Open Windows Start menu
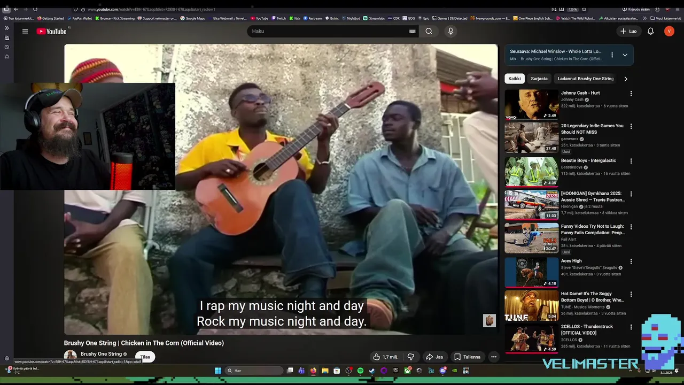Image resolution: width=684 pixels, height=385 pixels. coord(218,371)
